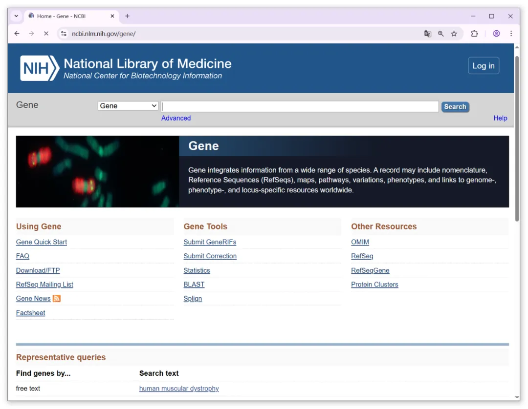
Task: Minimize the browser window
Action: (x=473, y=16)
